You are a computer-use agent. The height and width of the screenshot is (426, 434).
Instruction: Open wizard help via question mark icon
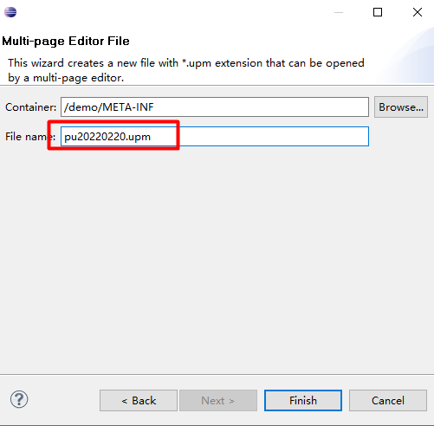point(19,399)
